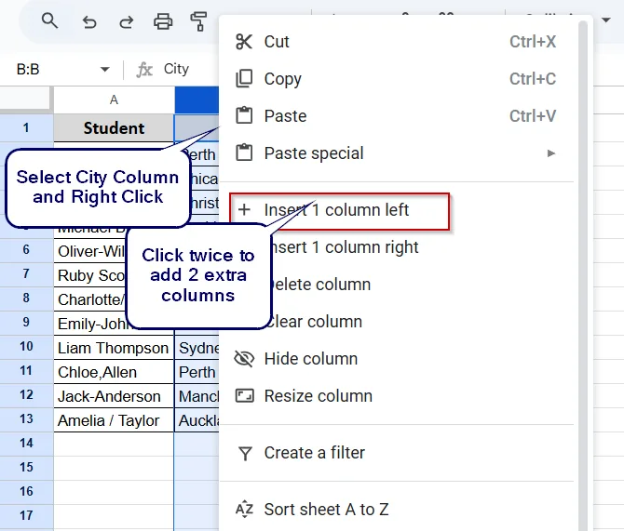This screenshot has width=624, height=531.
Task: Choose Resize column menu entry
Action: tap(396, 396)
